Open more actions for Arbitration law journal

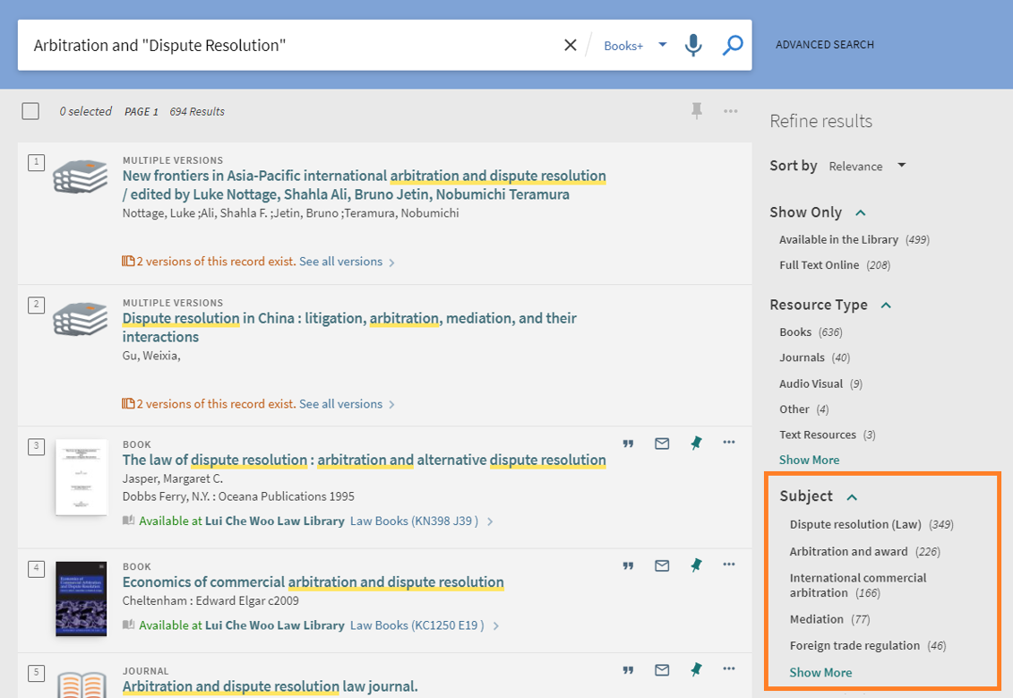click(x=729, y=669)
